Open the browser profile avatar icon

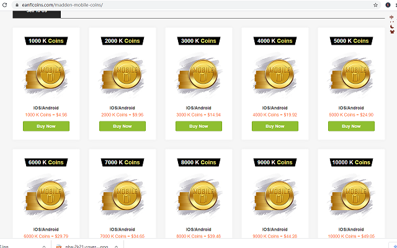coord(388,5)
